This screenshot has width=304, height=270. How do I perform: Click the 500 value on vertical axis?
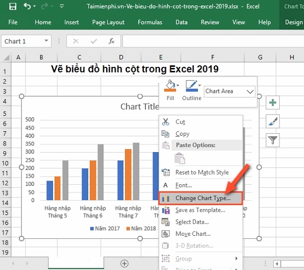pyautogui.click(x=30, y=119)
